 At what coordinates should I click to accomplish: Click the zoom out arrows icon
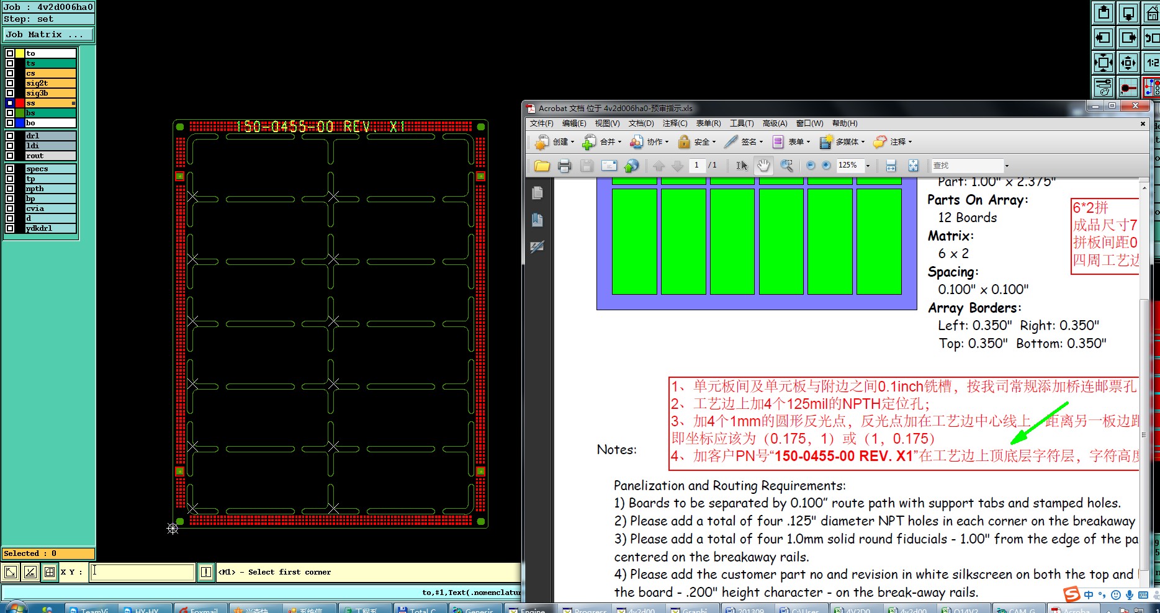[1128, 62]
